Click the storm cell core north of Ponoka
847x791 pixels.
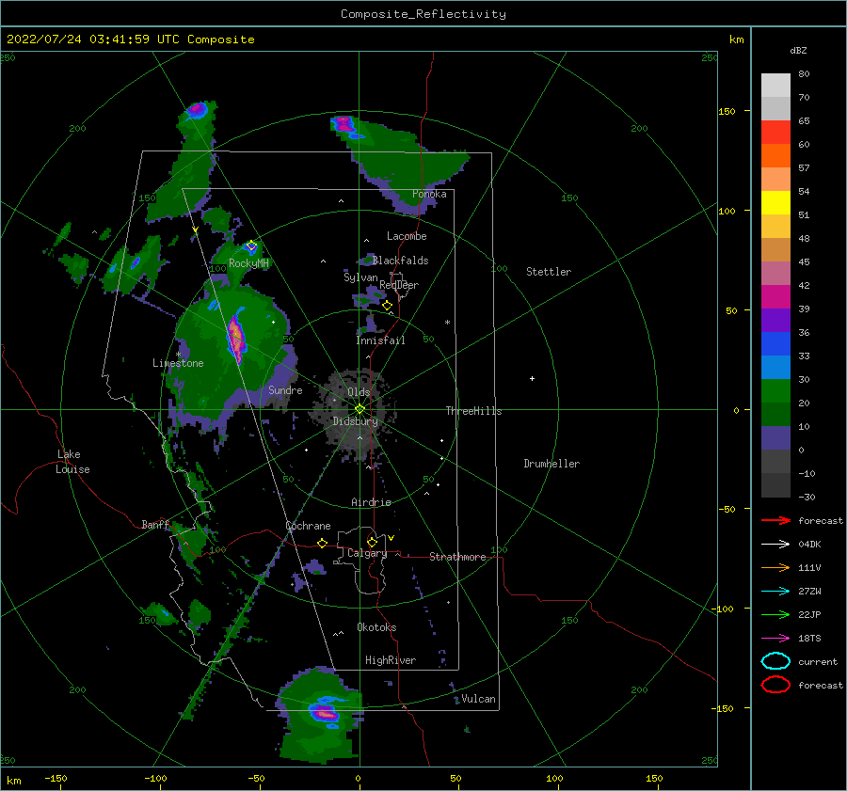click(x=344, y=123)
